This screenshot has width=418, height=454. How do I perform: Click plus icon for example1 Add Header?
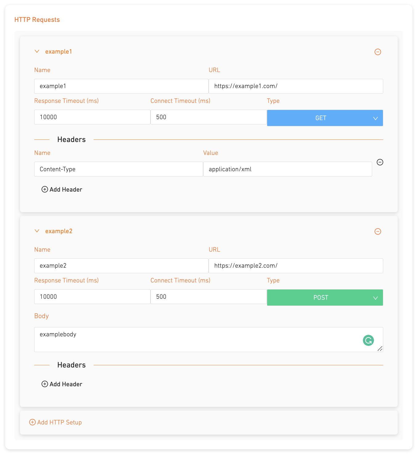(x=45, y=189)
